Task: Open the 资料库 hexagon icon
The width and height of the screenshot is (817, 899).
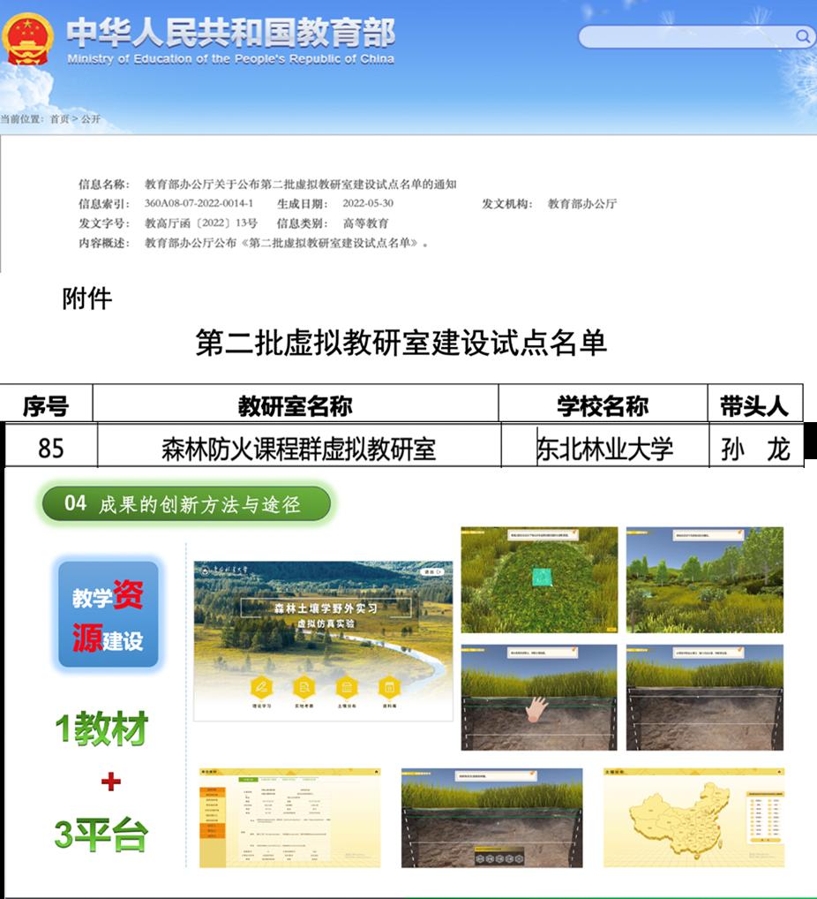Action: (388, 687)
